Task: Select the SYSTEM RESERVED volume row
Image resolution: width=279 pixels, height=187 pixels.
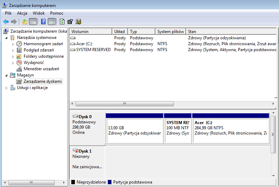Action: 173,50
